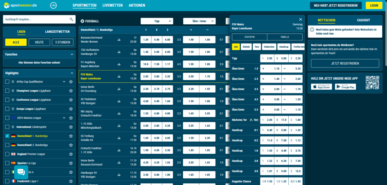Click the Google Play download badge
Screen dimensions: 387x185
[345, 87]
